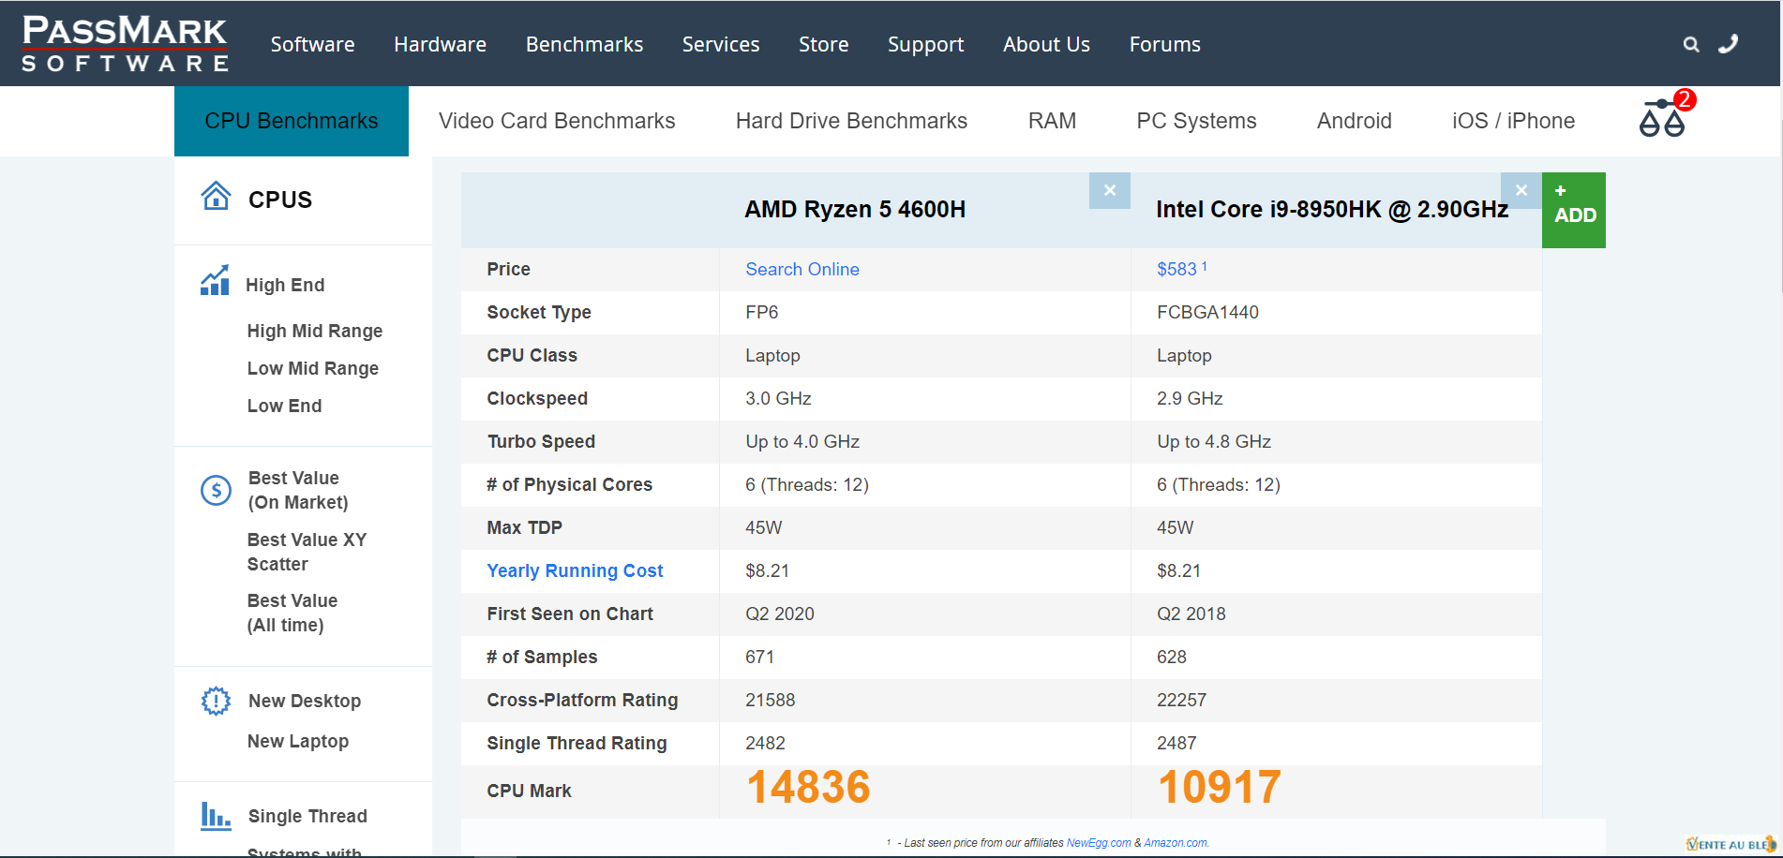Viewport: 1783px width, 858px height.
Task: Click the 14836 CPU Mark score
Action: [808, 787]
